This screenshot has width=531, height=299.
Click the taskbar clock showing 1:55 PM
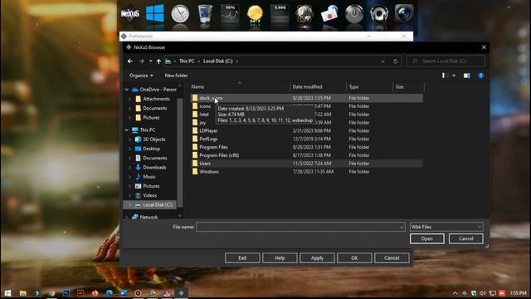tap(519, 293)
